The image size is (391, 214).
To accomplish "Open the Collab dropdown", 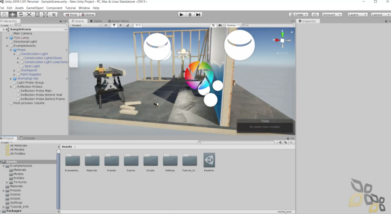I will pyautogui.click(x=299, y=15).
